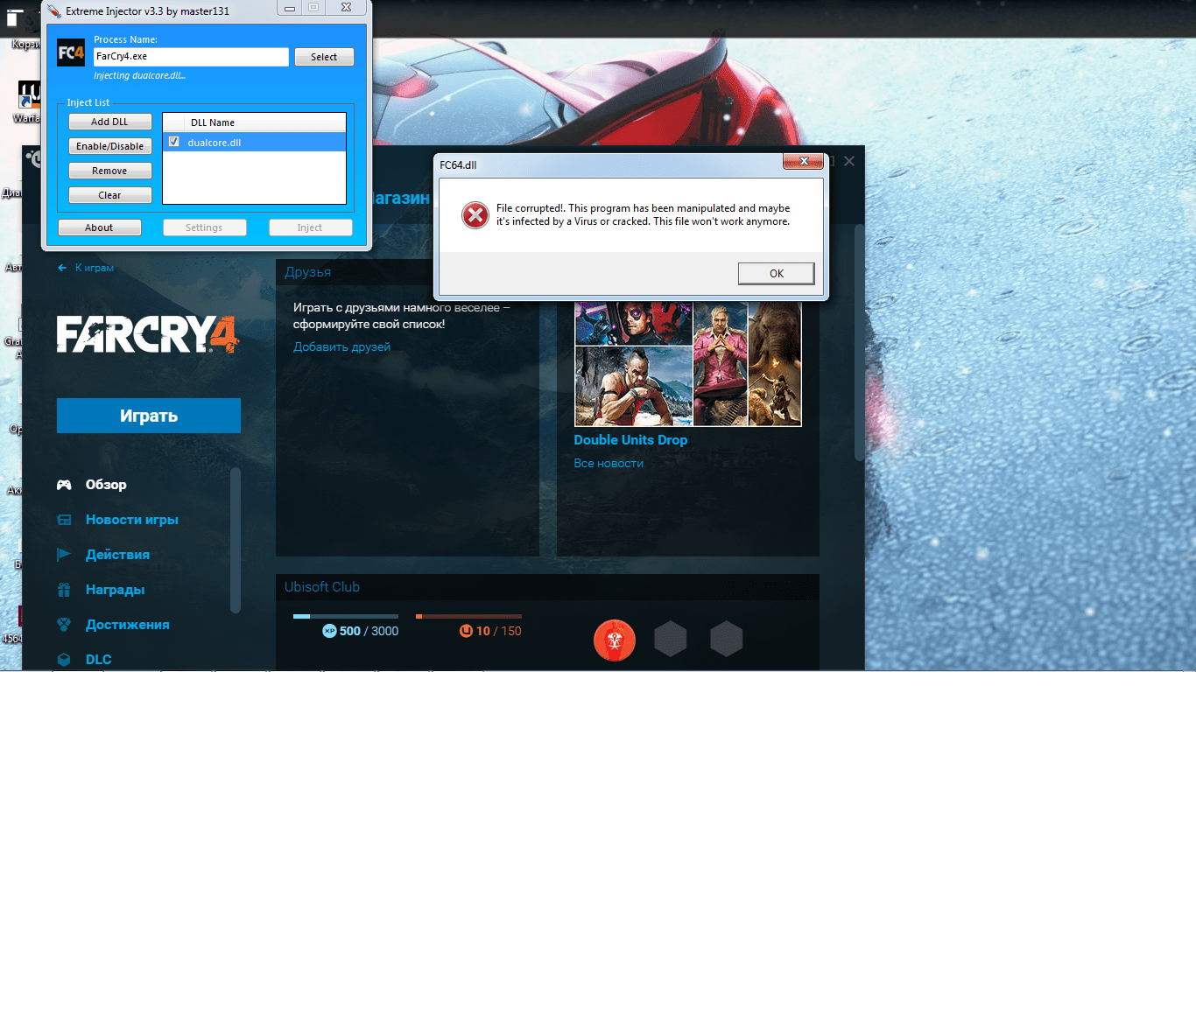Close the Uplay window with X

click(849, 161)
